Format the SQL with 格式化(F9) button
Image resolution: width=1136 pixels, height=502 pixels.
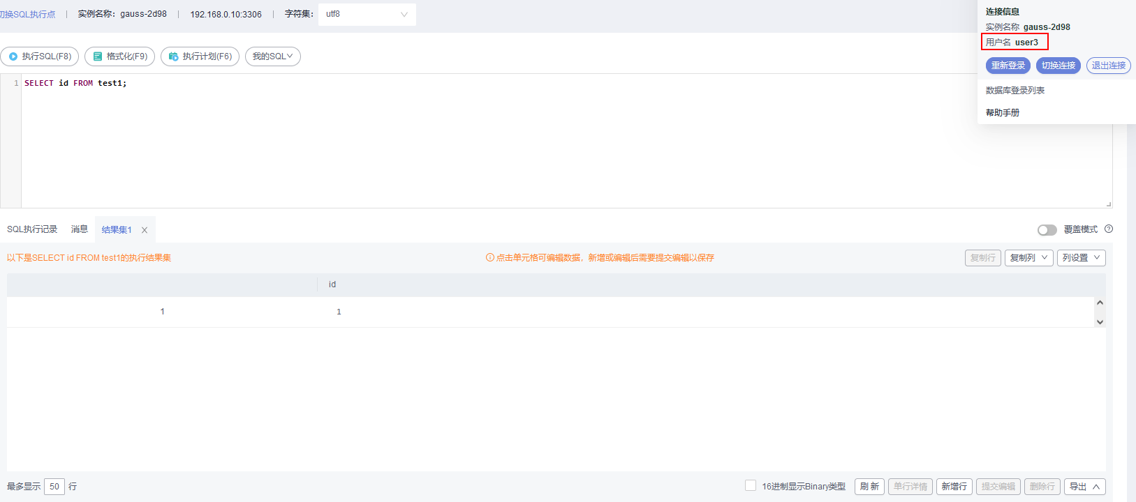(x=119, y=56)
